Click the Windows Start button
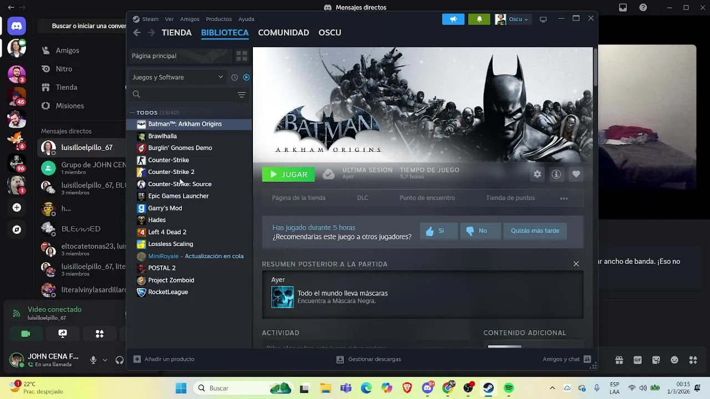Image resolution: width=710 pixels, height=399 pixels. click(x=181, y=388)
